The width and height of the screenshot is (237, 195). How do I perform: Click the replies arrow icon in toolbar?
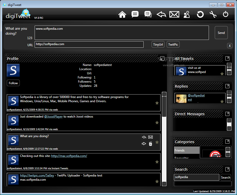point(161,15)
